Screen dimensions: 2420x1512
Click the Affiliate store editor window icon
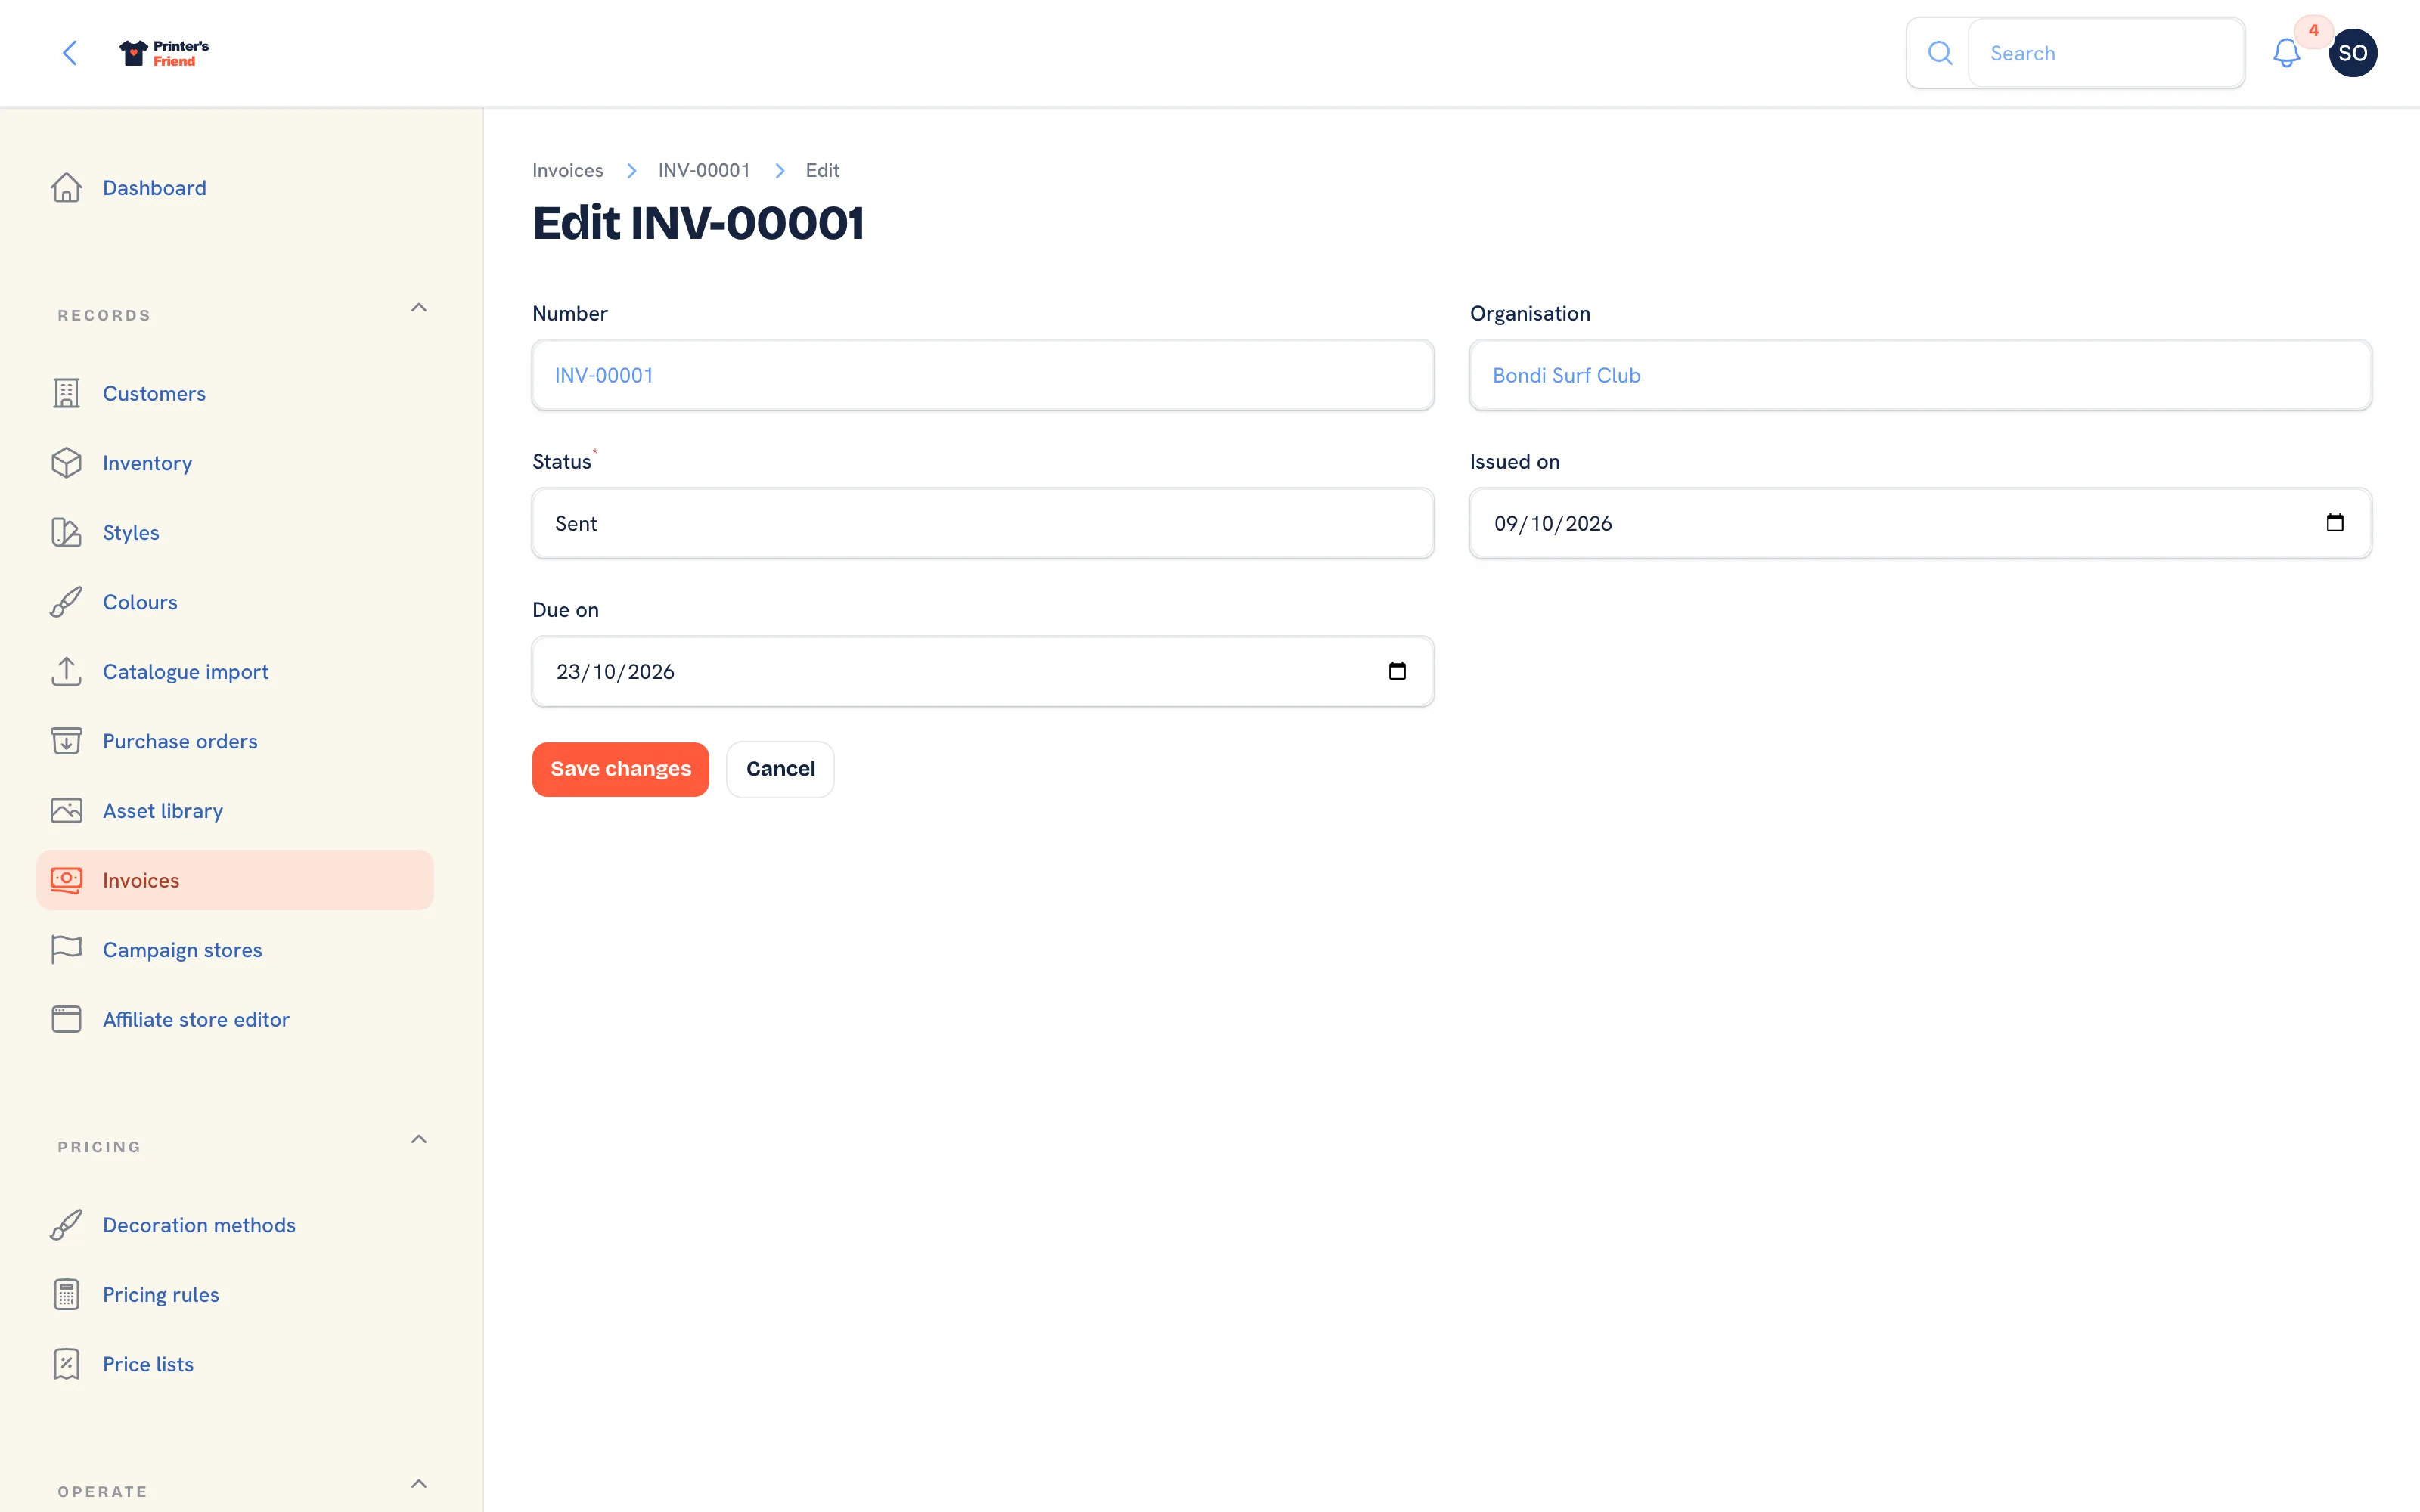pos(66,1019)
